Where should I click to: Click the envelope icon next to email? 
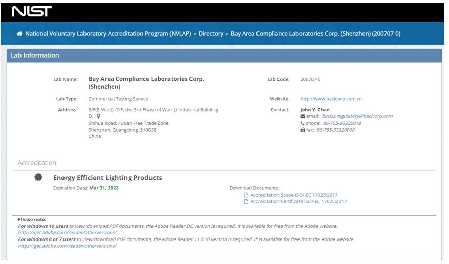(303, 116)
